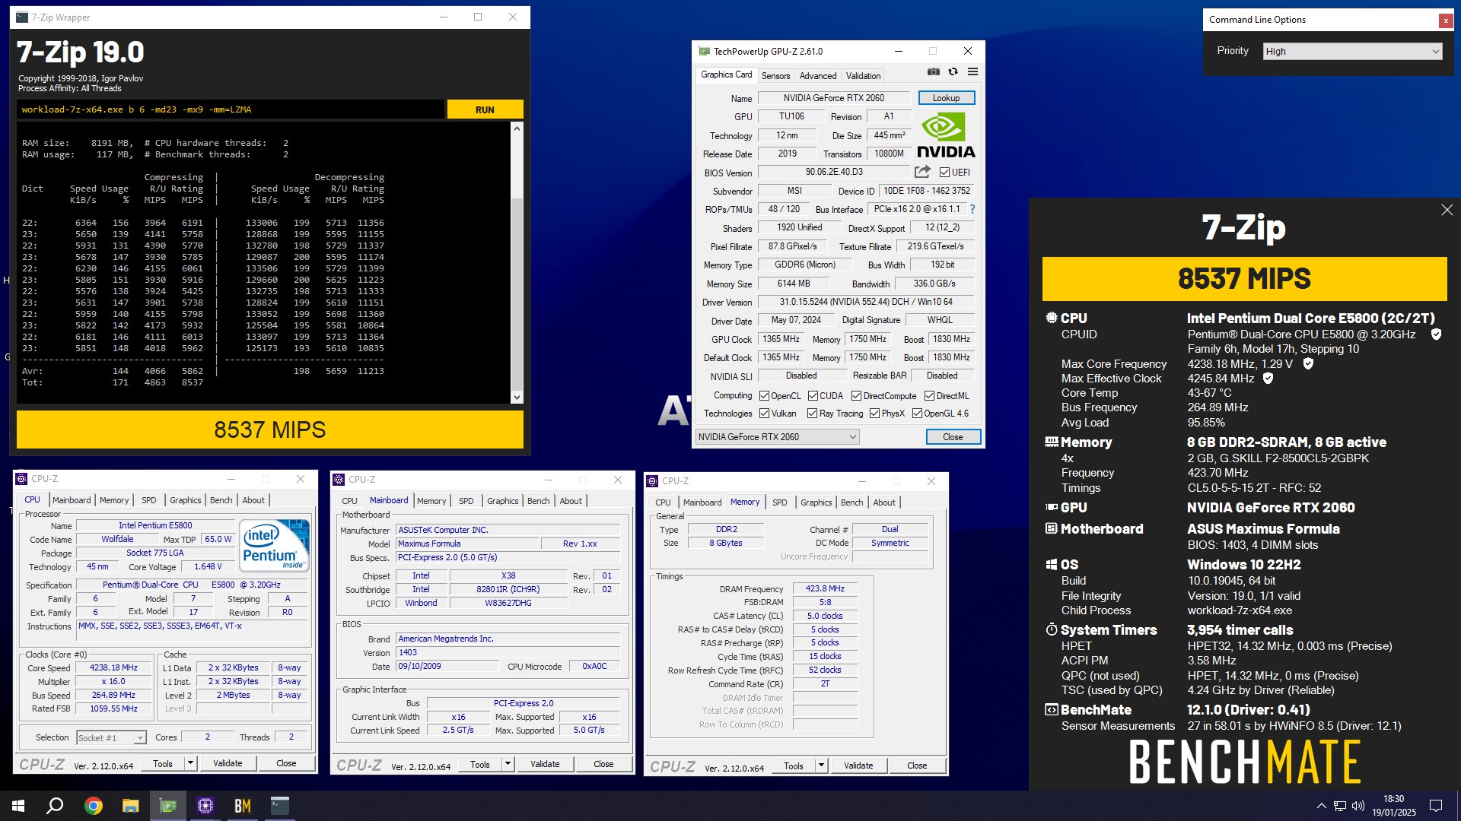Click BIOS version share/export icon
The height and width of the screenshot is (821, 1461).
coord(922,172)
